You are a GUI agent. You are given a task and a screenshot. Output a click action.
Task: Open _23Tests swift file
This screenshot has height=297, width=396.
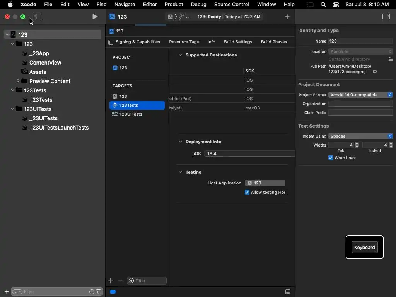40,100
